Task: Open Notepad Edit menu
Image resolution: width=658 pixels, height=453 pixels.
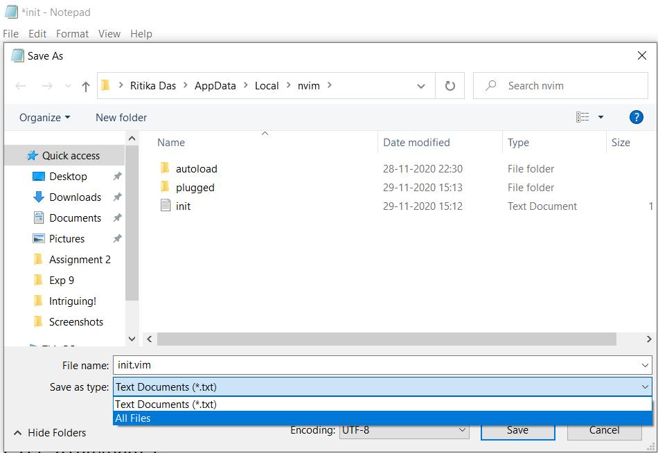Action: [37, 34]
